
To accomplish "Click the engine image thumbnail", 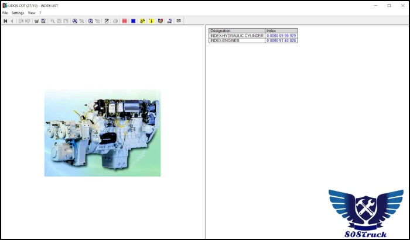I will tap(102, 133).
